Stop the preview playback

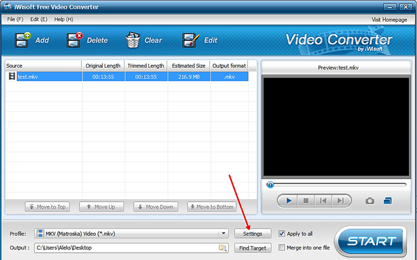pos(305,201)
